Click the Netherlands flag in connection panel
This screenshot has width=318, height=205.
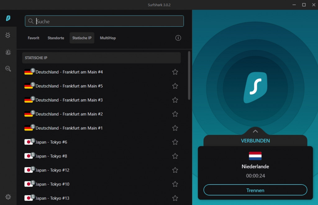click(255, 156)
